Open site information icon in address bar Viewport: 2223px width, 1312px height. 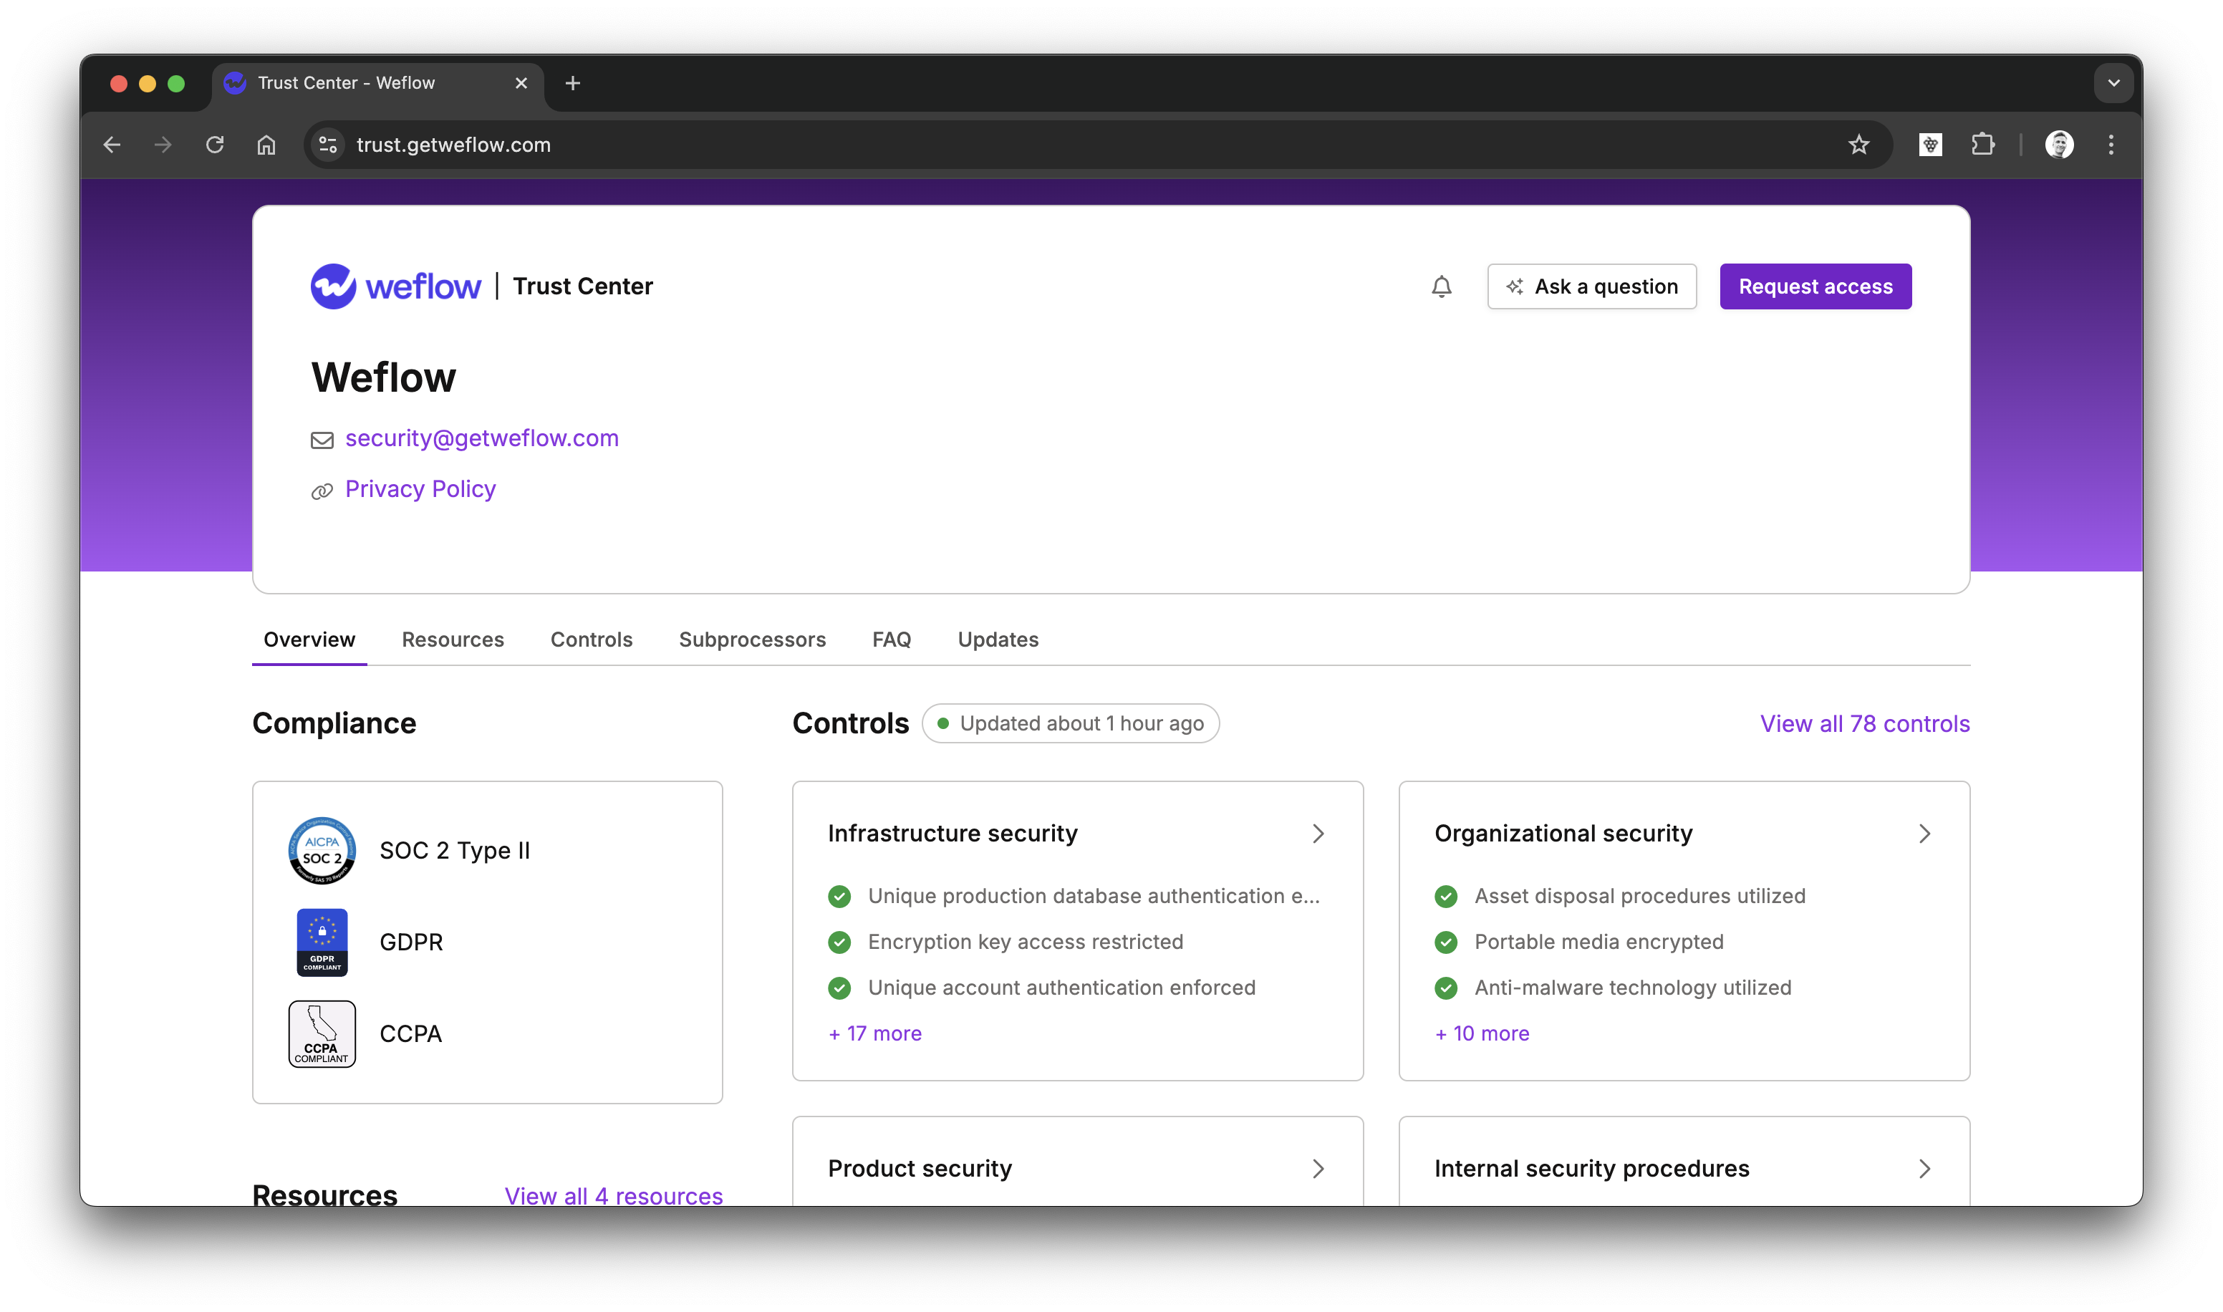click(328, 144)
